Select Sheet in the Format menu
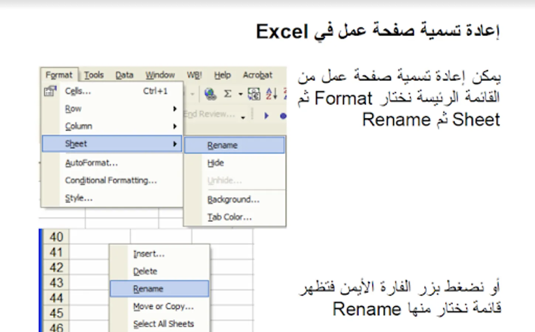 pos(112,144)
